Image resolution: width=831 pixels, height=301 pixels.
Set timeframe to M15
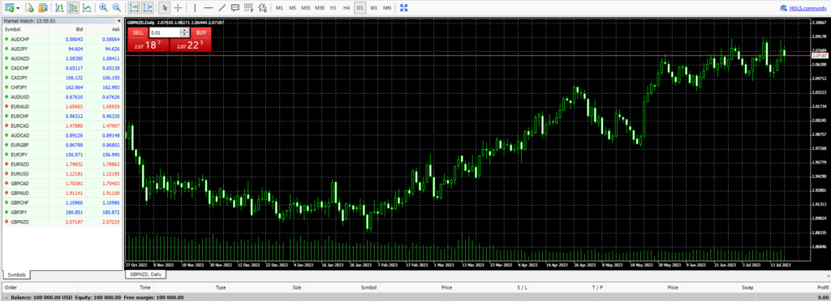coord(306,8)
